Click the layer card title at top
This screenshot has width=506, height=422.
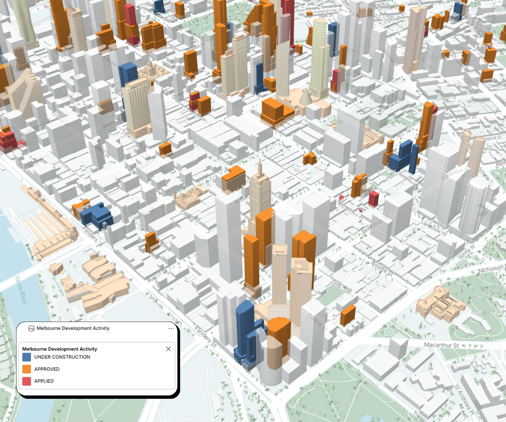coord(73,328)
